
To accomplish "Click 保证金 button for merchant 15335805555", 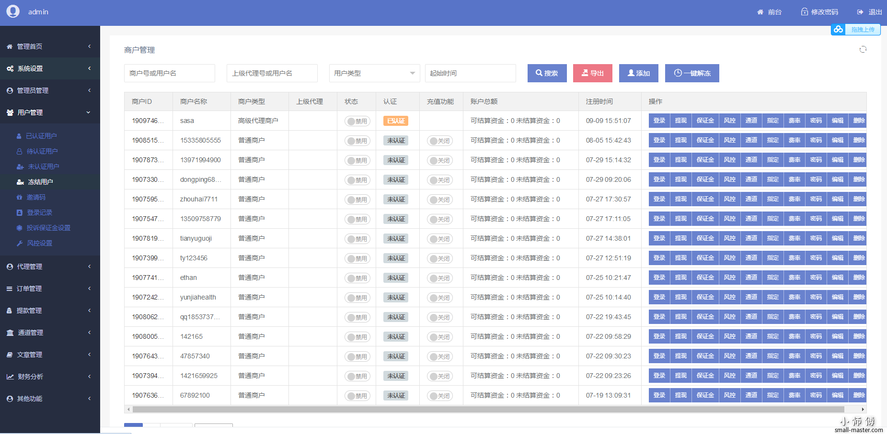I will coord(705,140).
